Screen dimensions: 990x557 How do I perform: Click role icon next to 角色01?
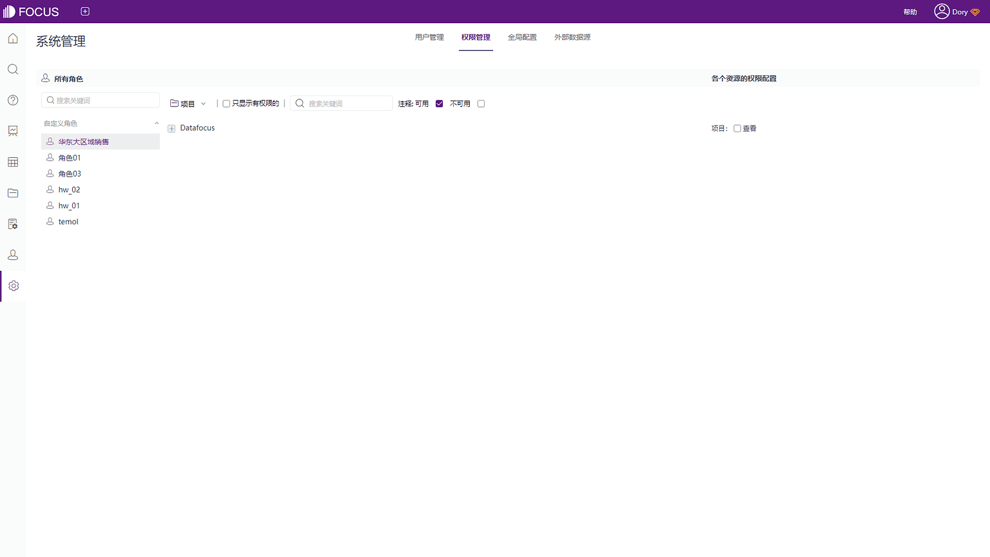tap(50, 157)
